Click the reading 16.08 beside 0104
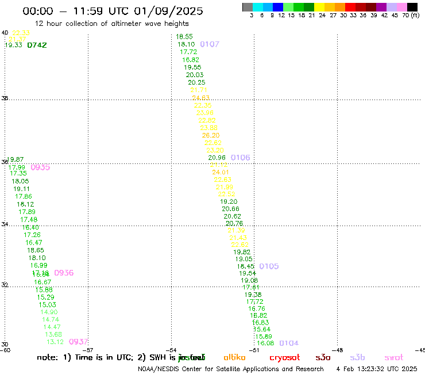Image resolution: width=425 pixels, height=374 pixels. click(265, 344)
